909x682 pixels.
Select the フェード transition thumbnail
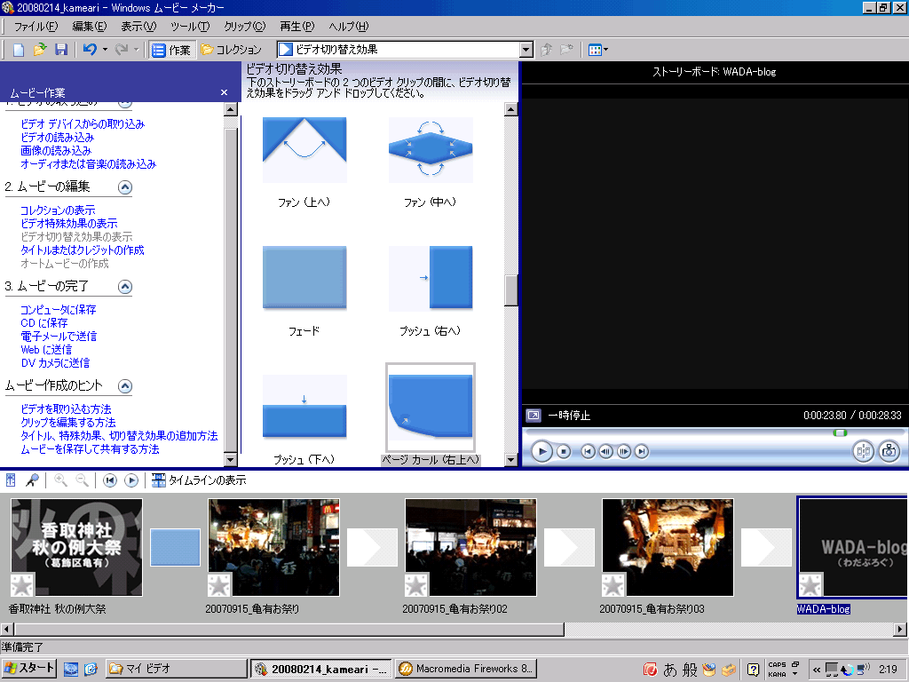(x=304, y=279)
